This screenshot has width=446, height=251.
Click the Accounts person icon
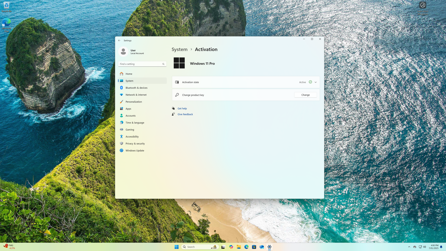point(122,116)
